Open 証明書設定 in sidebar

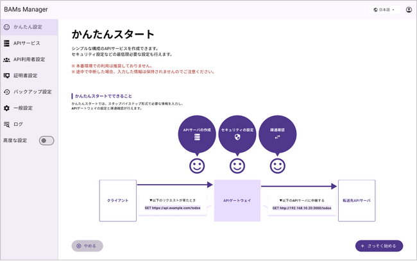pyautogui.click(x=29, y=76)
